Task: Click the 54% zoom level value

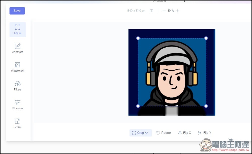Action: pyautogui.click(x=171, y=11)
